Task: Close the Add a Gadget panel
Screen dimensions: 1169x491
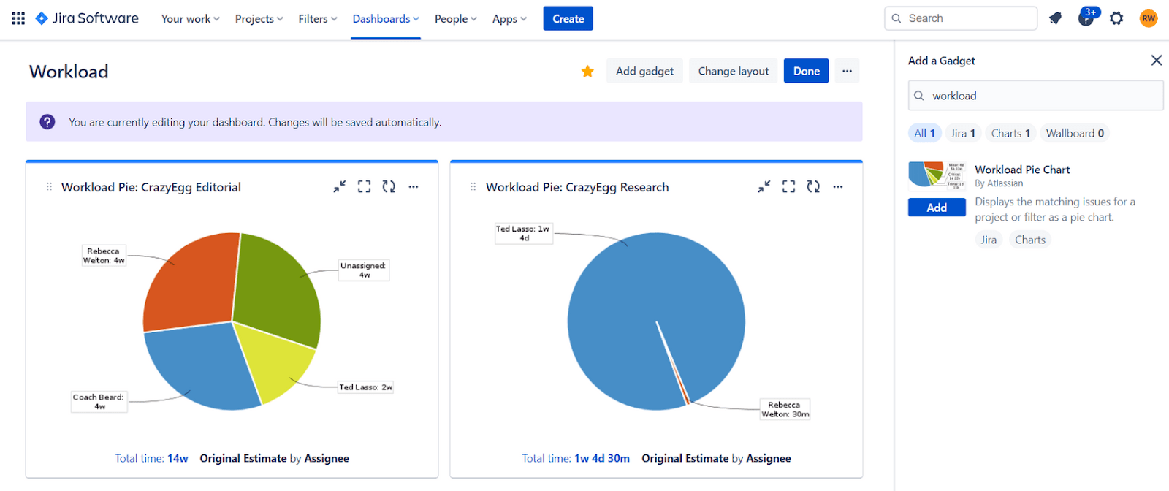Action: point(1156,61)
